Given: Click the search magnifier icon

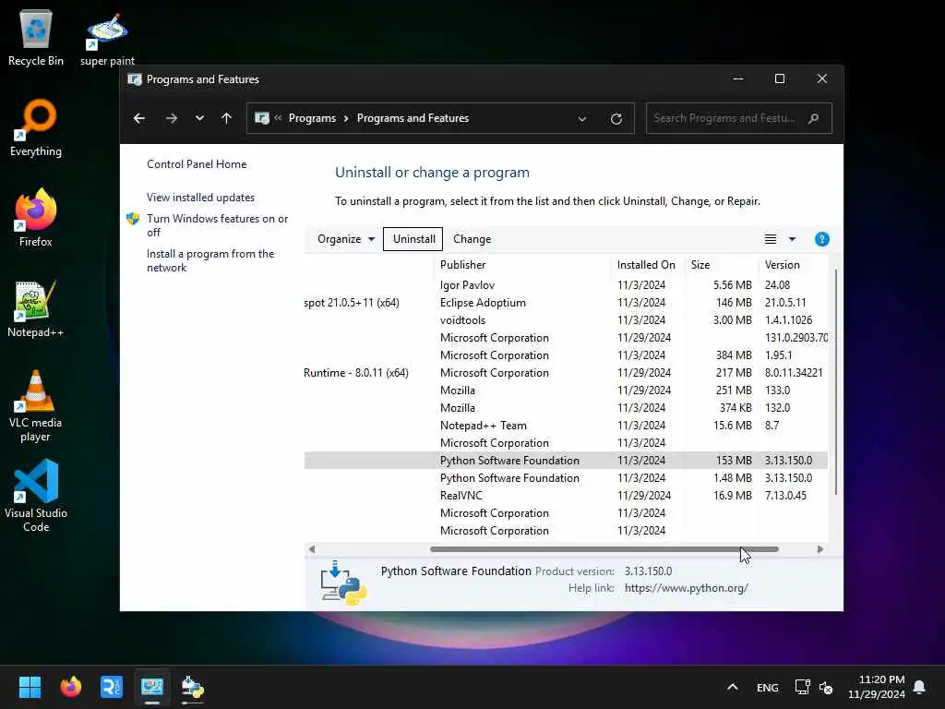Looking at the screenshot, I should pos(814,118).
